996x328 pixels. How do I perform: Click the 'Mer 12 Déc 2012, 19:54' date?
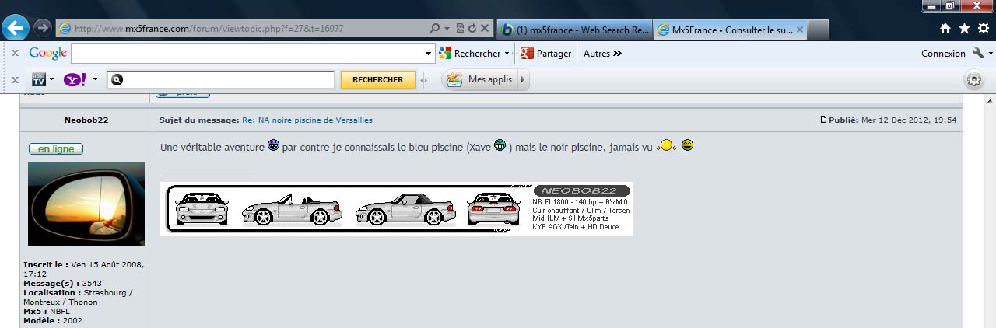pyautogui.click(x=908, y=120)
